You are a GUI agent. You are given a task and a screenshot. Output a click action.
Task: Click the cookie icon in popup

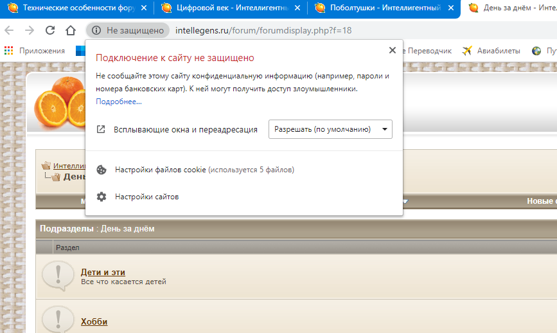[x=101, y=170]
